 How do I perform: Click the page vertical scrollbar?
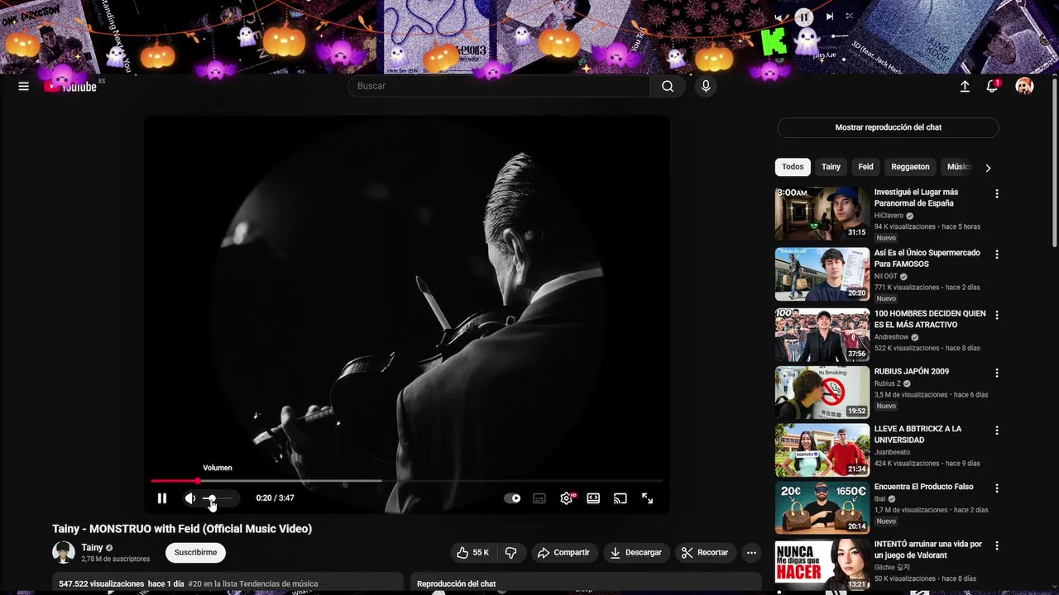click(x=1055, y=162)
